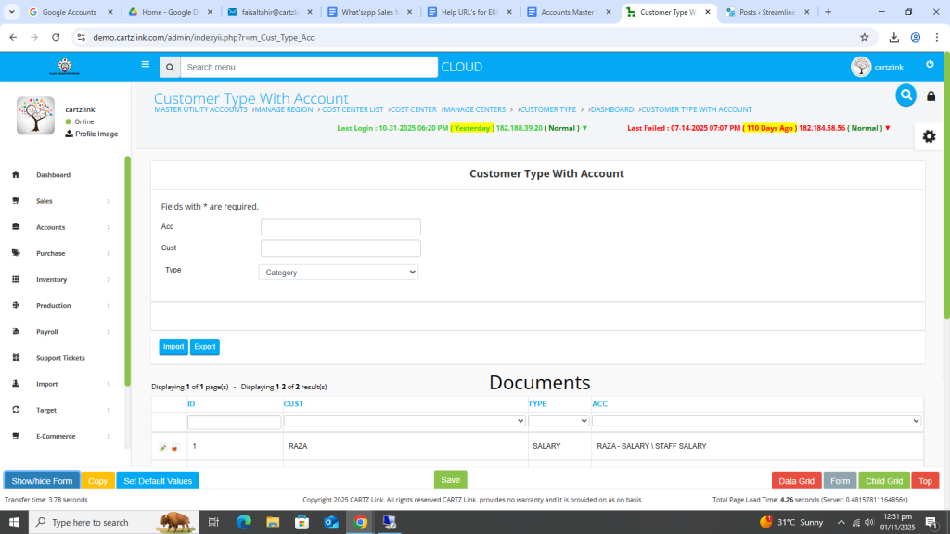Click the Export button
Viewport: 950px width, 534px height.
coord(205,347)
